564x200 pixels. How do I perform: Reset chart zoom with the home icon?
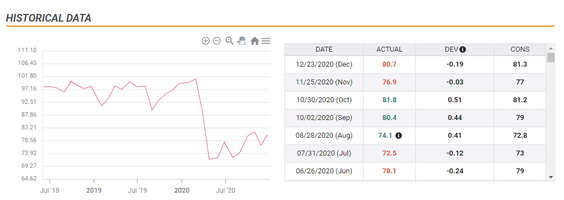click(x=254, y=41)
